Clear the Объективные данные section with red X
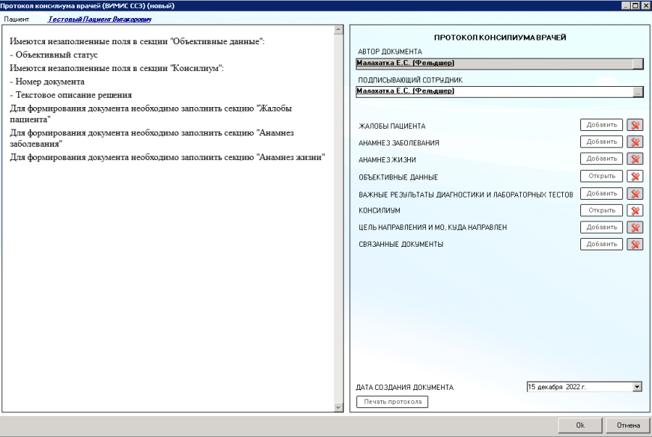The height and width of the screenshot is (437, 652). pos(635,176)
